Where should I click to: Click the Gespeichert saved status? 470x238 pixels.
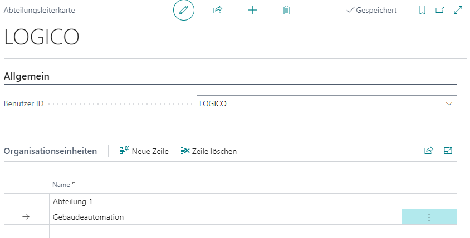click(371, 10)
